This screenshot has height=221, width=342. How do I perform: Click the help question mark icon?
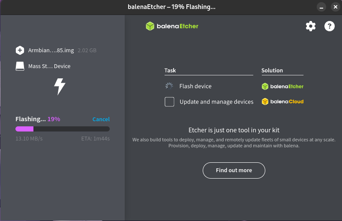tap(329, 26)
